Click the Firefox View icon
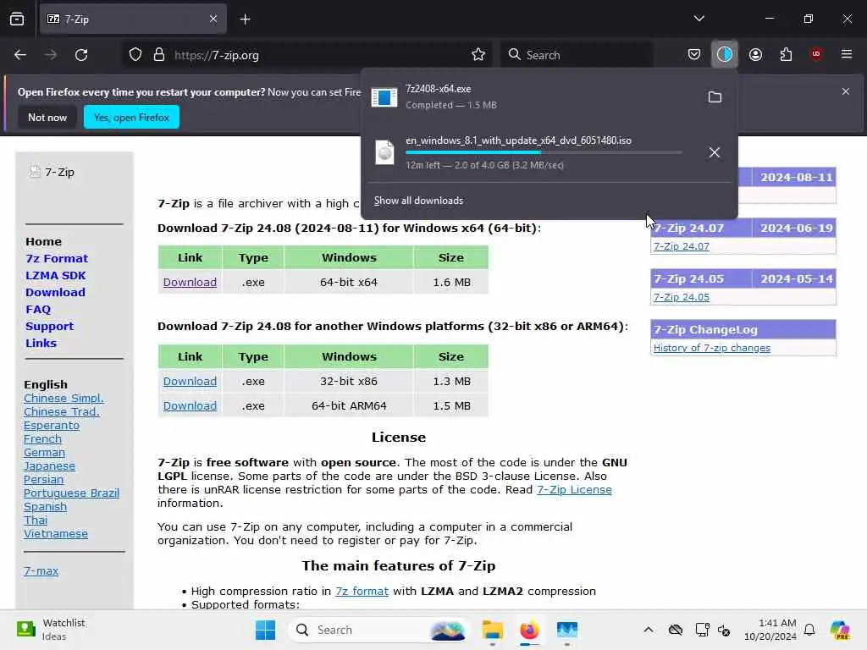Image resolution: width=867 pixels, height=650 pixels. [17, 19]
